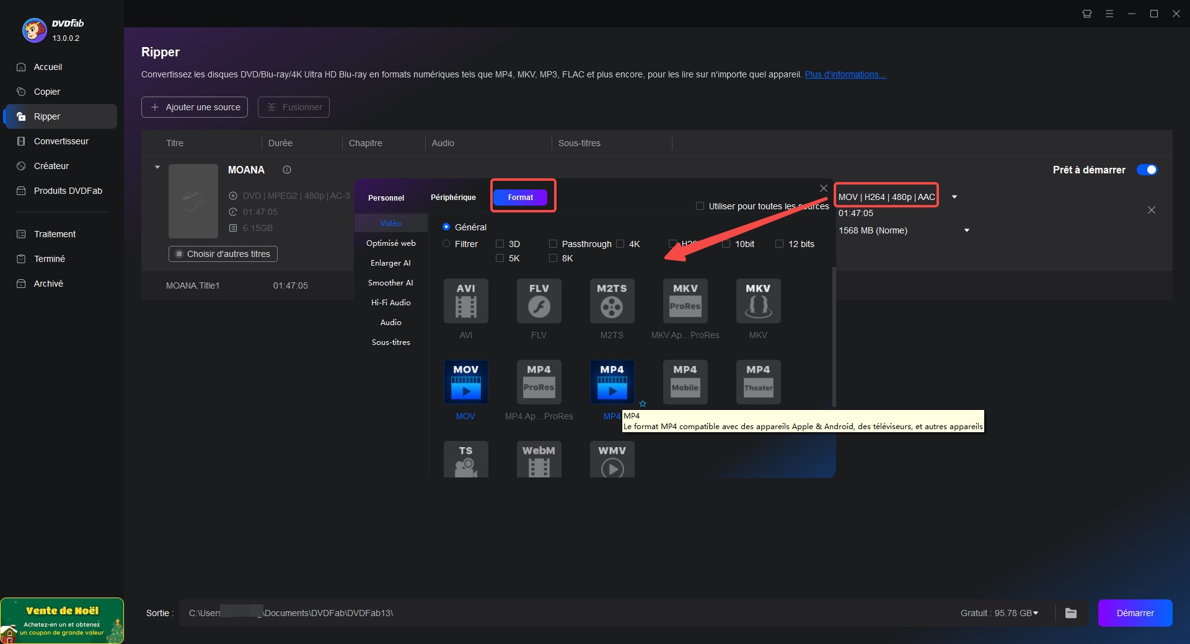Enable the 3D filter checkbox
1190x644 pixels.
pyautogui.click(x=500, y=244)
